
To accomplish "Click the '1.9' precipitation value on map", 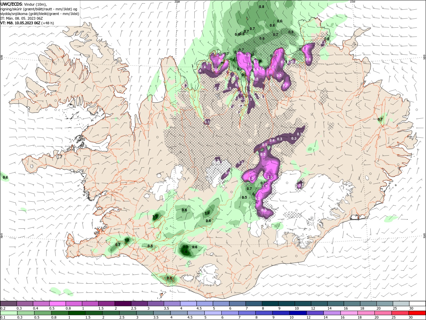I will click(155, 217).
